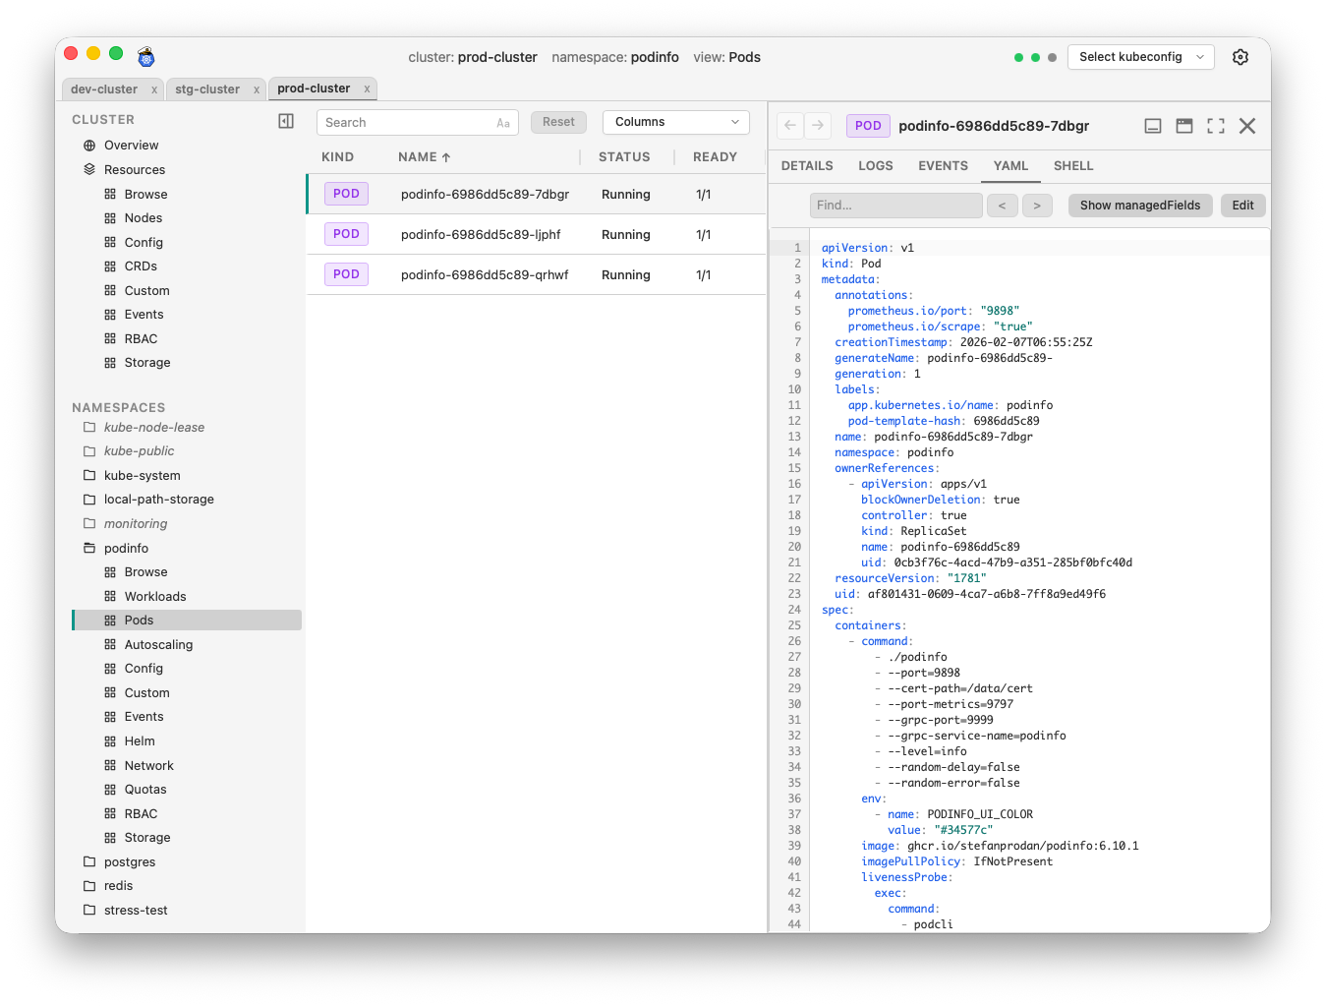Open the Select kubeconfig dropdown
This screenshot has height=1006, width=1326.
1140,57
